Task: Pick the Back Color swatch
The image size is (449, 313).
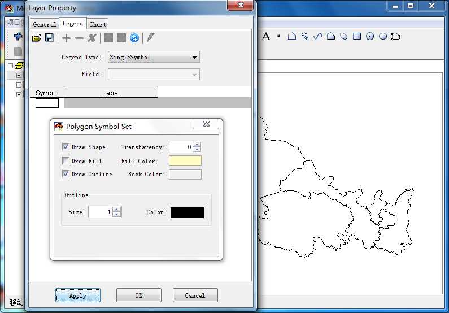Action: click(x=185, y=175)
